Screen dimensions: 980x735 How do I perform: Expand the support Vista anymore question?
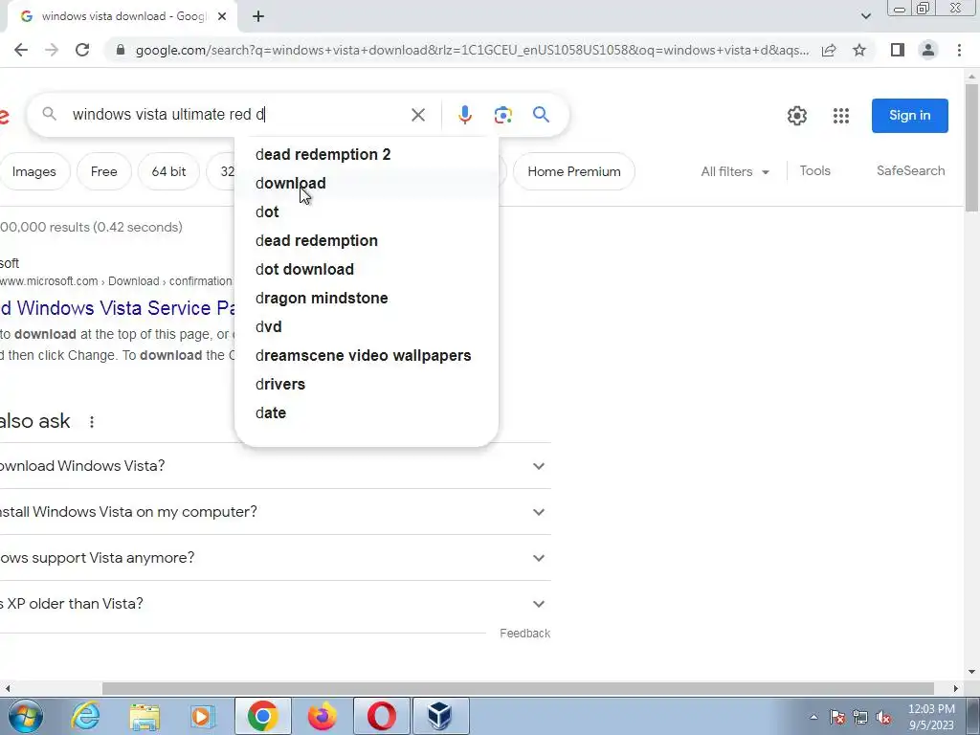275,558
